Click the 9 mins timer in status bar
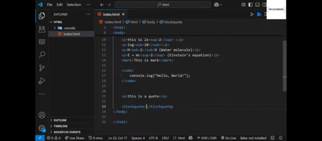This screenshot has width=322, height=141. (x=96, y=138)
